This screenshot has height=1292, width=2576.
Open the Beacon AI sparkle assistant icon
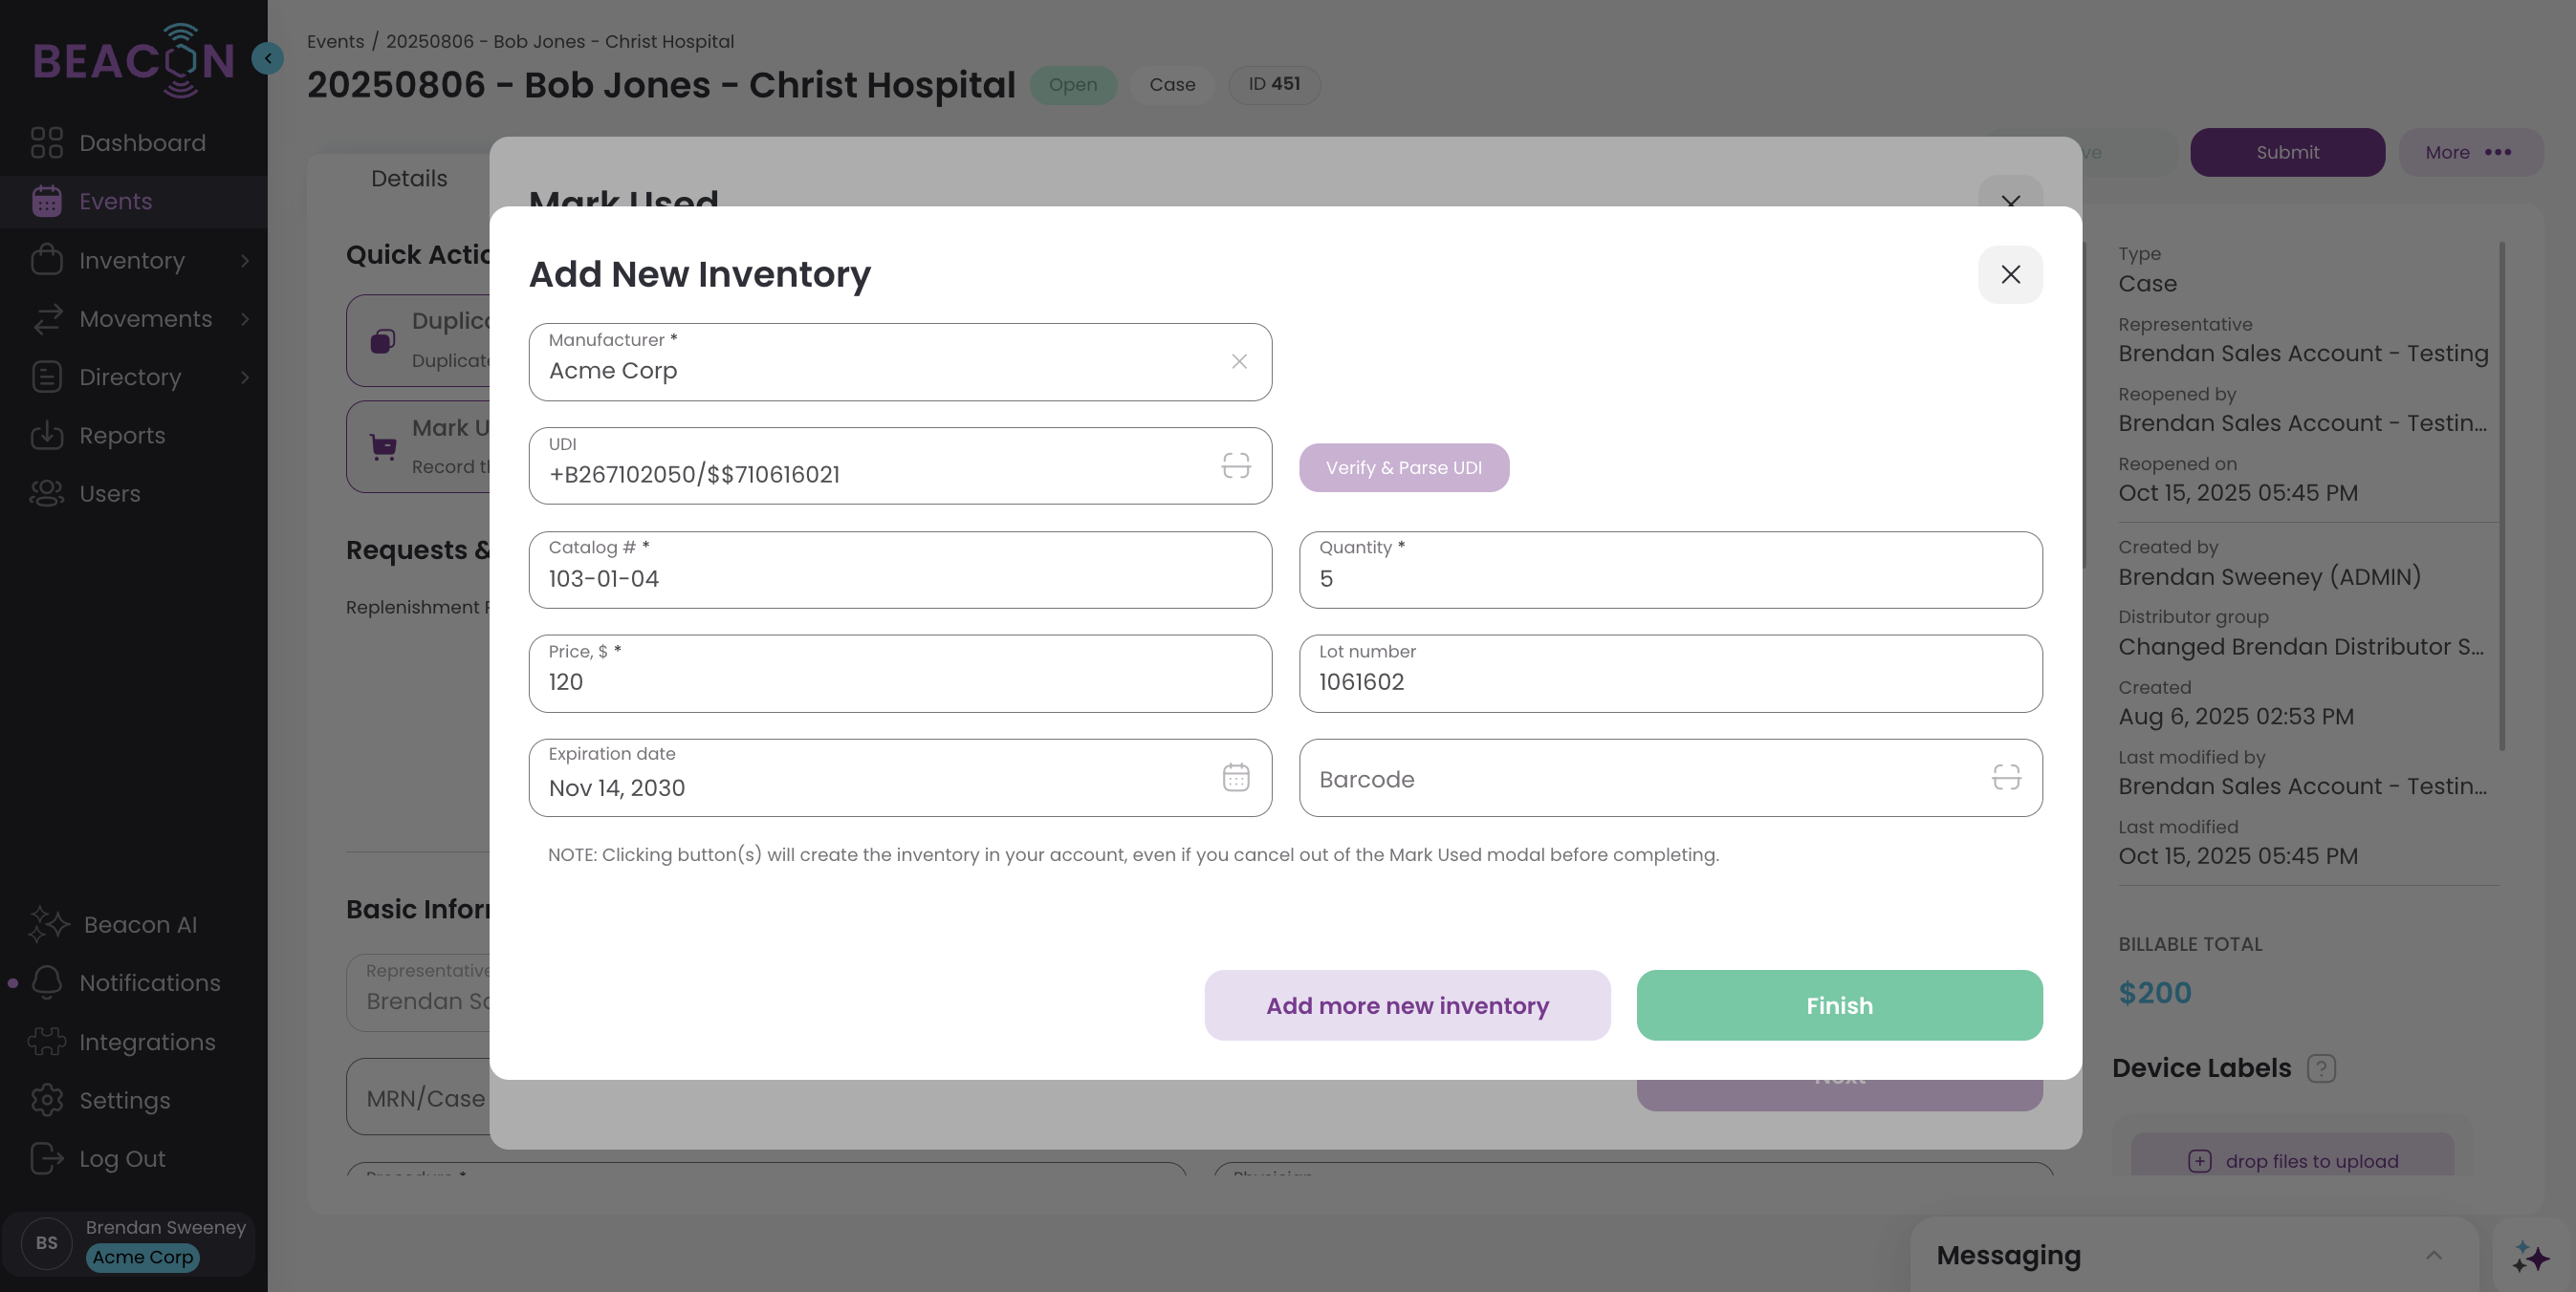tap(2530, 1256)
